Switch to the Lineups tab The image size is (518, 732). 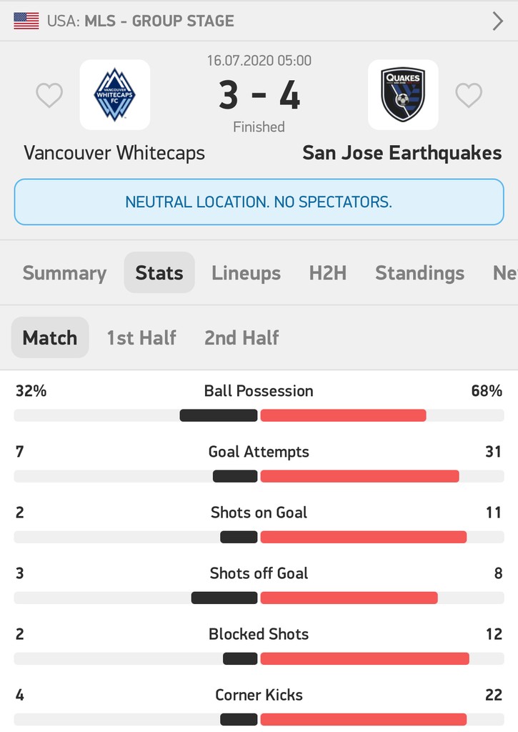coord(246,273)
